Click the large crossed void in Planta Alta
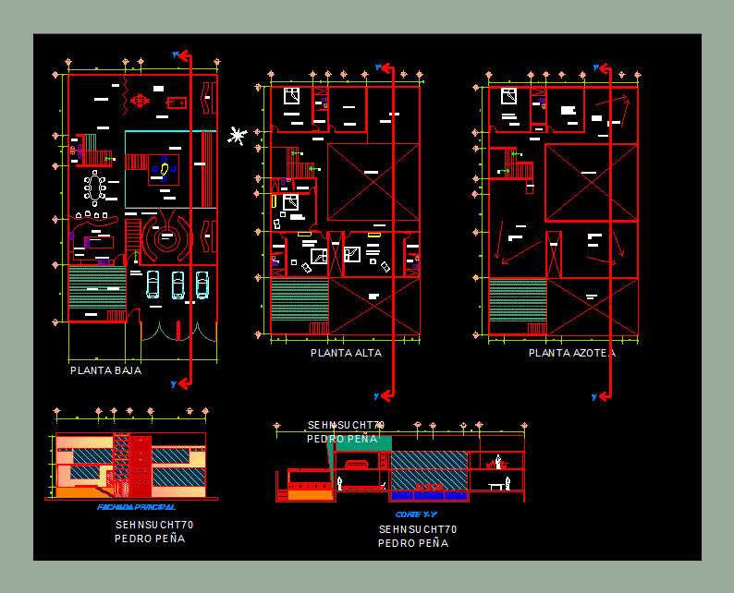This screenshot has height=593, width=734. click(x=373, y=182)
